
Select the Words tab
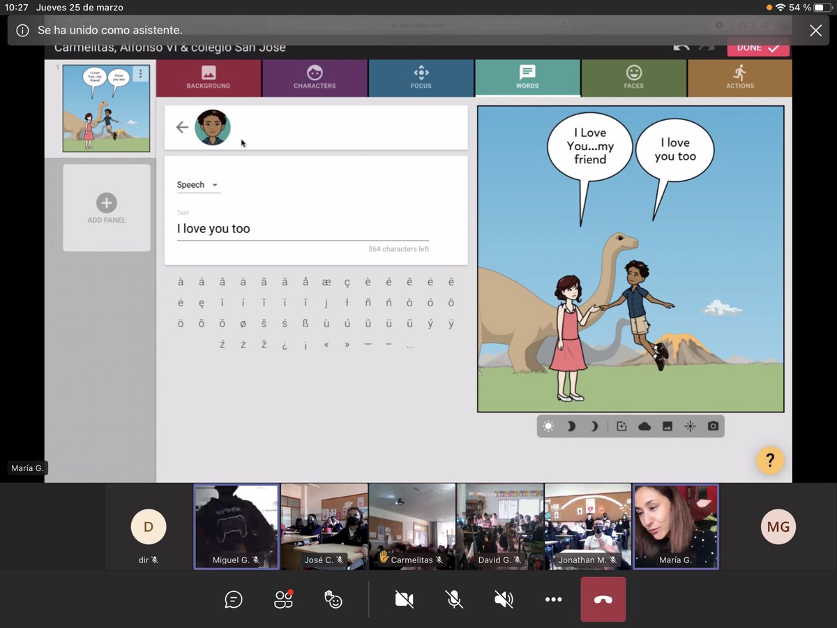(527, 78)
